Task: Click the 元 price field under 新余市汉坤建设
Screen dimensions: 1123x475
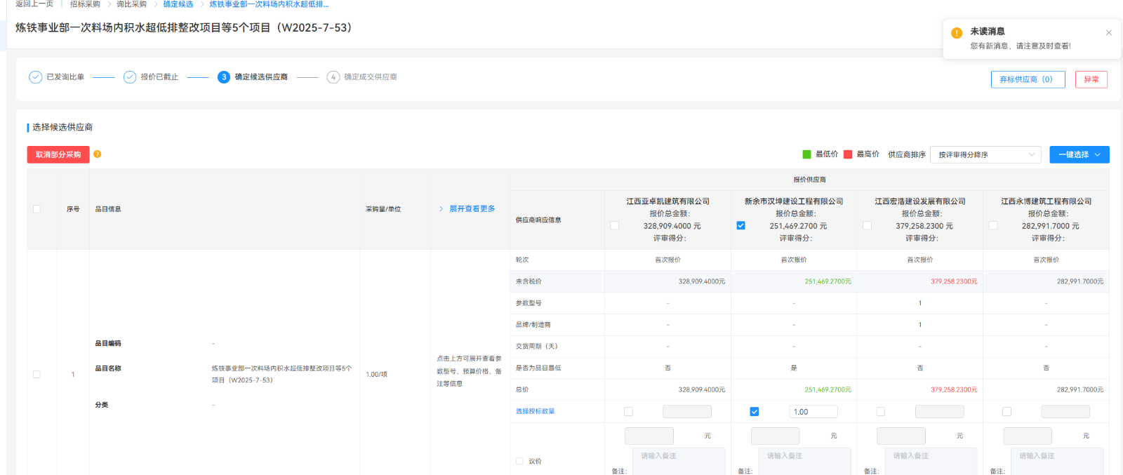Action: (776, 436)
